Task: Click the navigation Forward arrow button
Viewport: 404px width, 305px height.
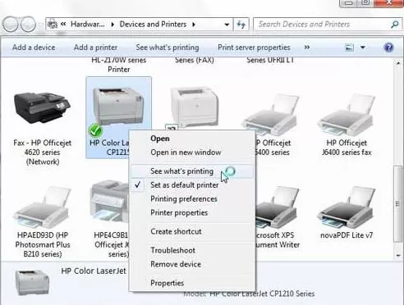Action: pos(29,25)
